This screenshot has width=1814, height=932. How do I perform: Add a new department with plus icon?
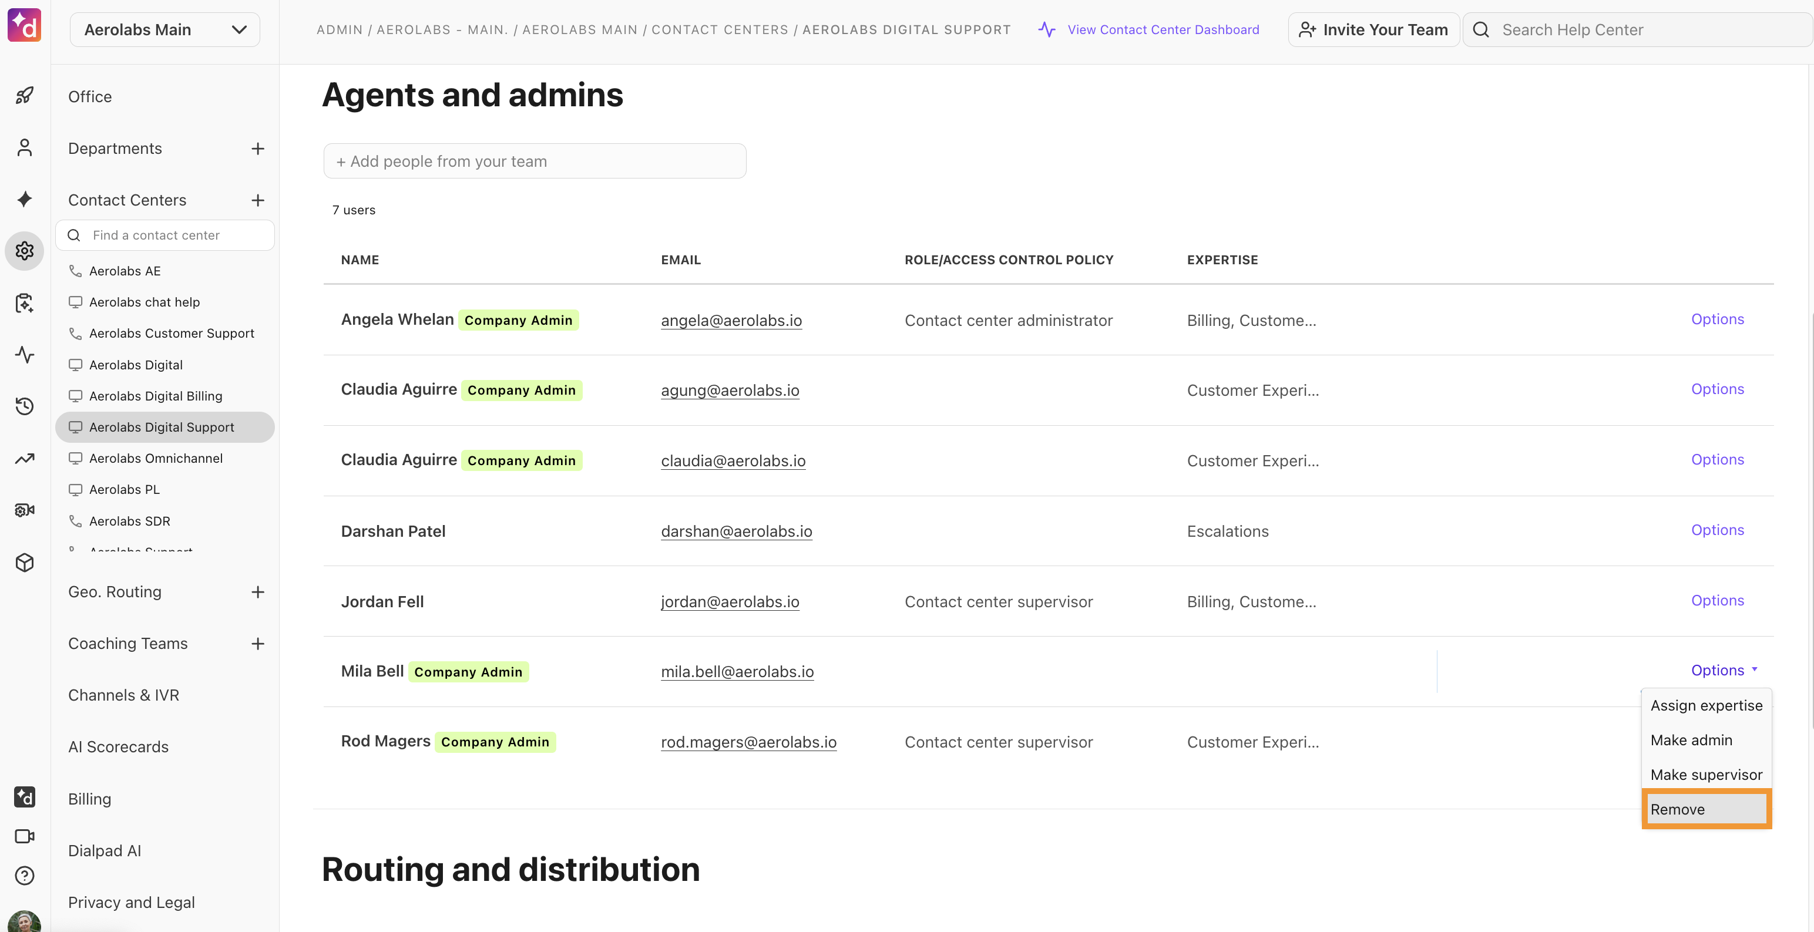tap(258, 149)
